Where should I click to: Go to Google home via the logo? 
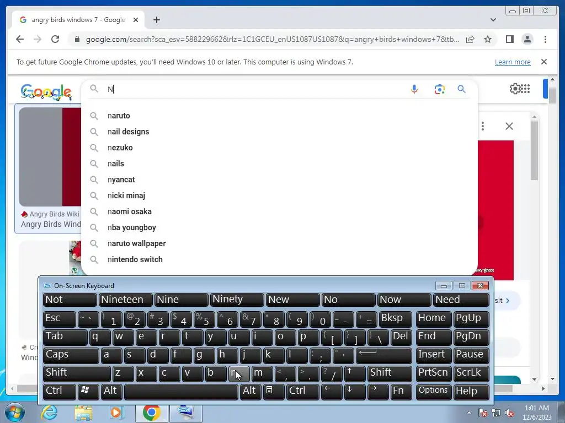point(46,92)
